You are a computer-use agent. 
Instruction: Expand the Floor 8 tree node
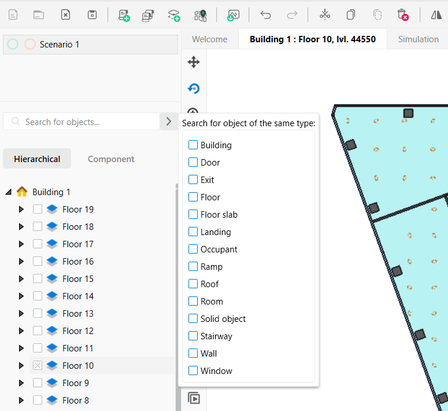click(x=21, y=400)
